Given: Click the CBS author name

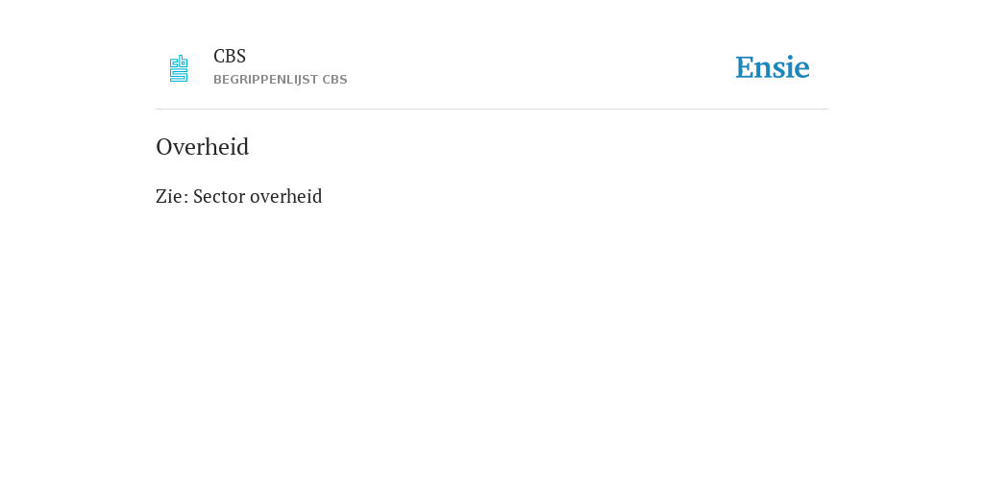Looking at the screenshot, I should 230,56.
